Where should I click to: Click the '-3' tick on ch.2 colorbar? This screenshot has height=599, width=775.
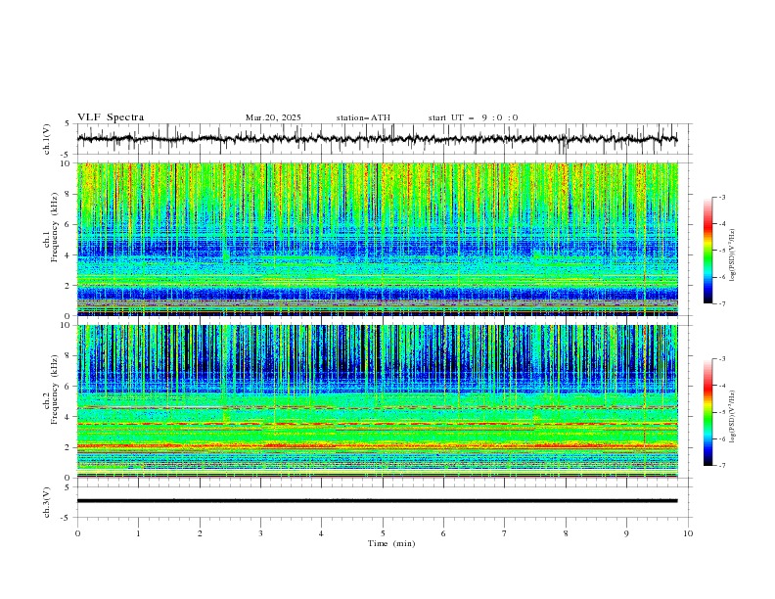721,359
